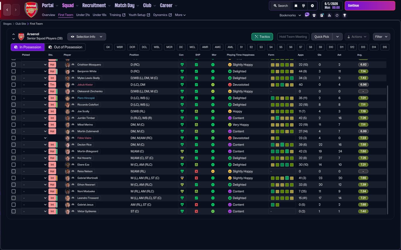Click the small Arsenal badge beside Senior Squad Players
This screenshot has height=250, width=401.
coord(21,37)
